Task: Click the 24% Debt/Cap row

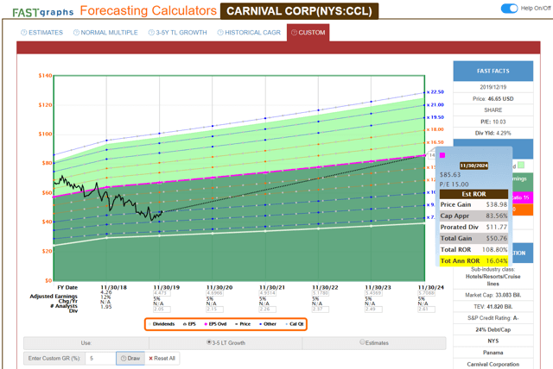Action: (493, 329)
